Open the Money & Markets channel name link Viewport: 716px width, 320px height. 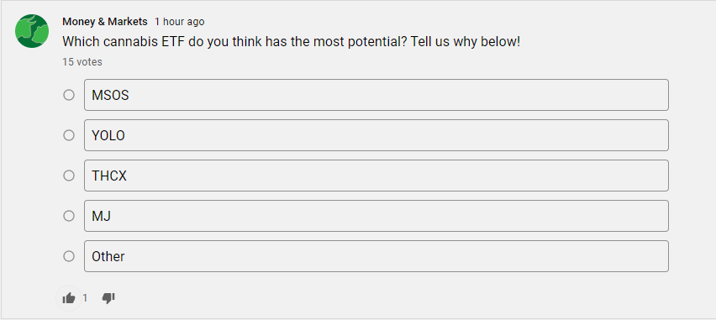click(x=105, y=22)
